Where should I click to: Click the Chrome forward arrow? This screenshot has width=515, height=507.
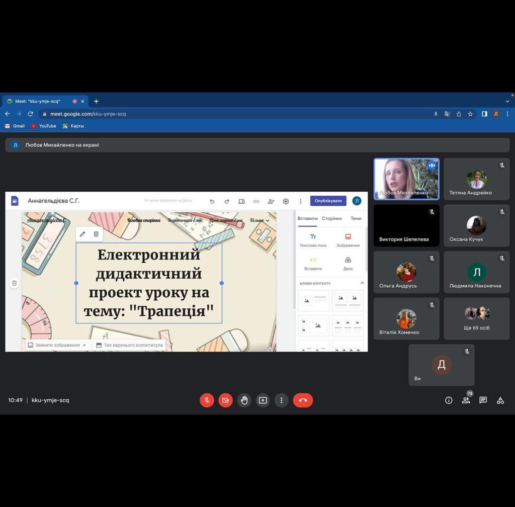[x=19, y=114]
